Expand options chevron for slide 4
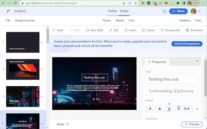This screenshot has height=129, width=207. pos(42,124)
